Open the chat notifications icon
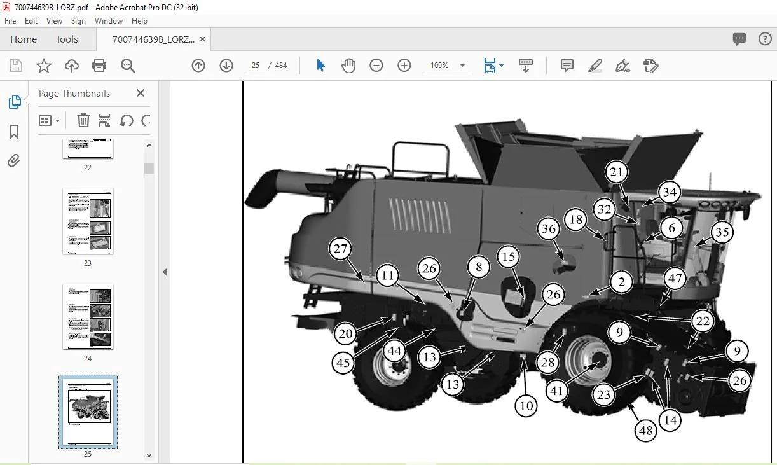 click(739, 39)
